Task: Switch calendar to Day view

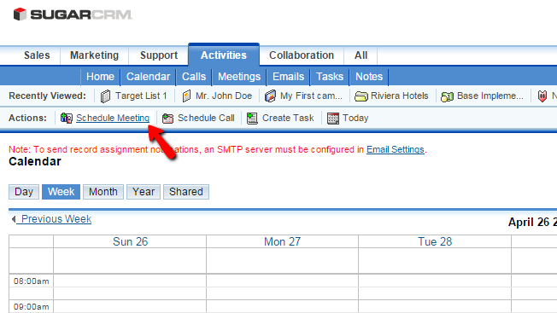Action: 24,192
